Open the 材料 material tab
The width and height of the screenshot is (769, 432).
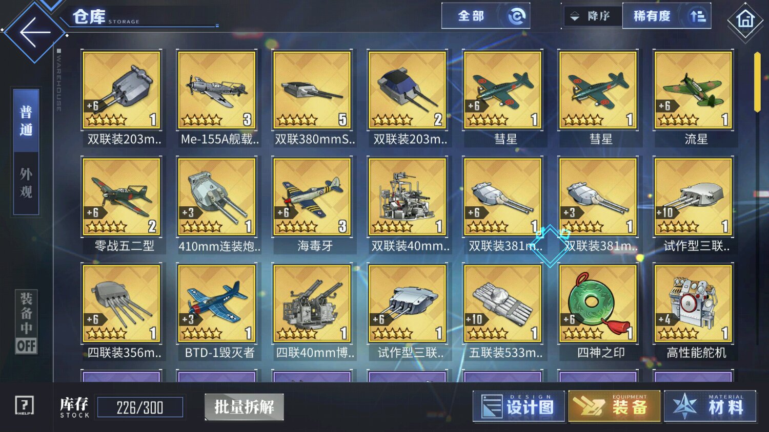tap(710, 406)
